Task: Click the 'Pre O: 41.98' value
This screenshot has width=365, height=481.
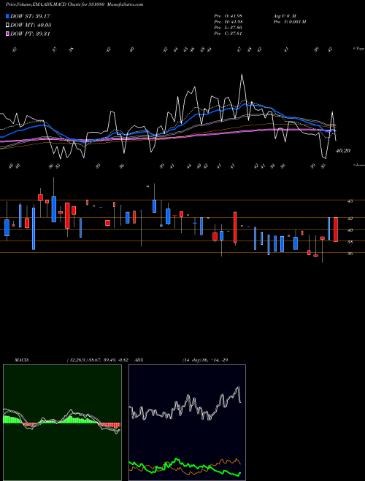Action: [229, 15]
